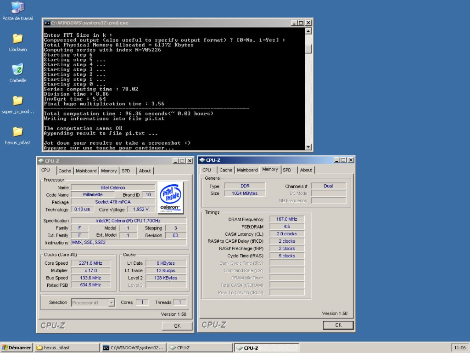The width and height of the screenshot is (470, 353).
Task: Click the Willamette code name field
Action: [x=93, y=194]
